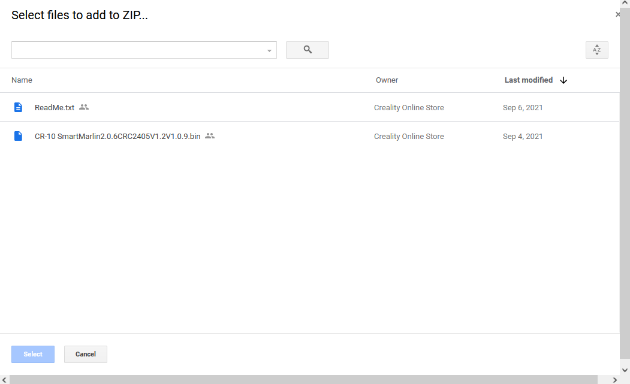630x384 pixels.
Task: Click the ReadMe.txt document file icon
Action: pyautogui.click(x=18, y=107)
